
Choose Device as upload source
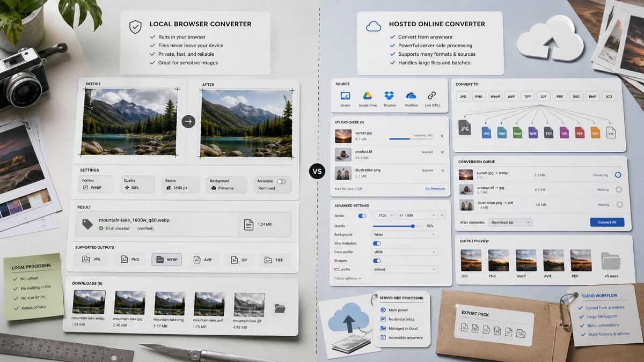point(345,95)
